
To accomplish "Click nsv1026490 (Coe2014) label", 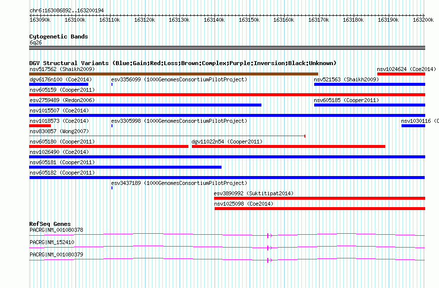I will (59, 152).
